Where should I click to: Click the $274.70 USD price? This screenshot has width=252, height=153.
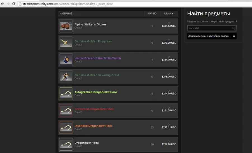tap(169, 93)
